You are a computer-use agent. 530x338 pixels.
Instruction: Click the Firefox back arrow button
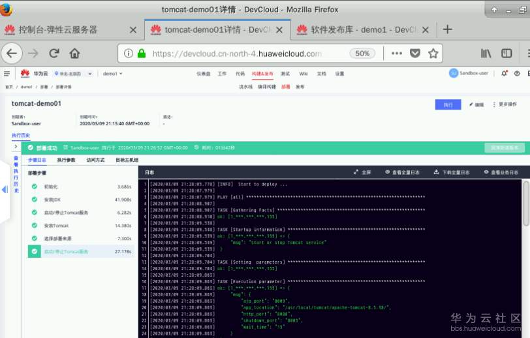click(12, 54)
